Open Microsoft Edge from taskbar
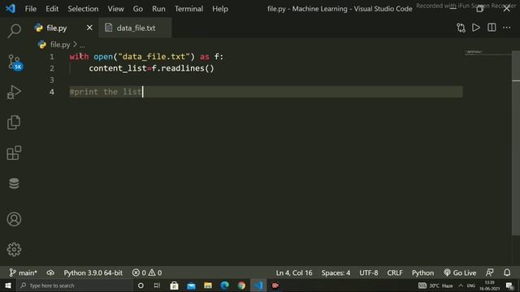 [x=225, y=286]
